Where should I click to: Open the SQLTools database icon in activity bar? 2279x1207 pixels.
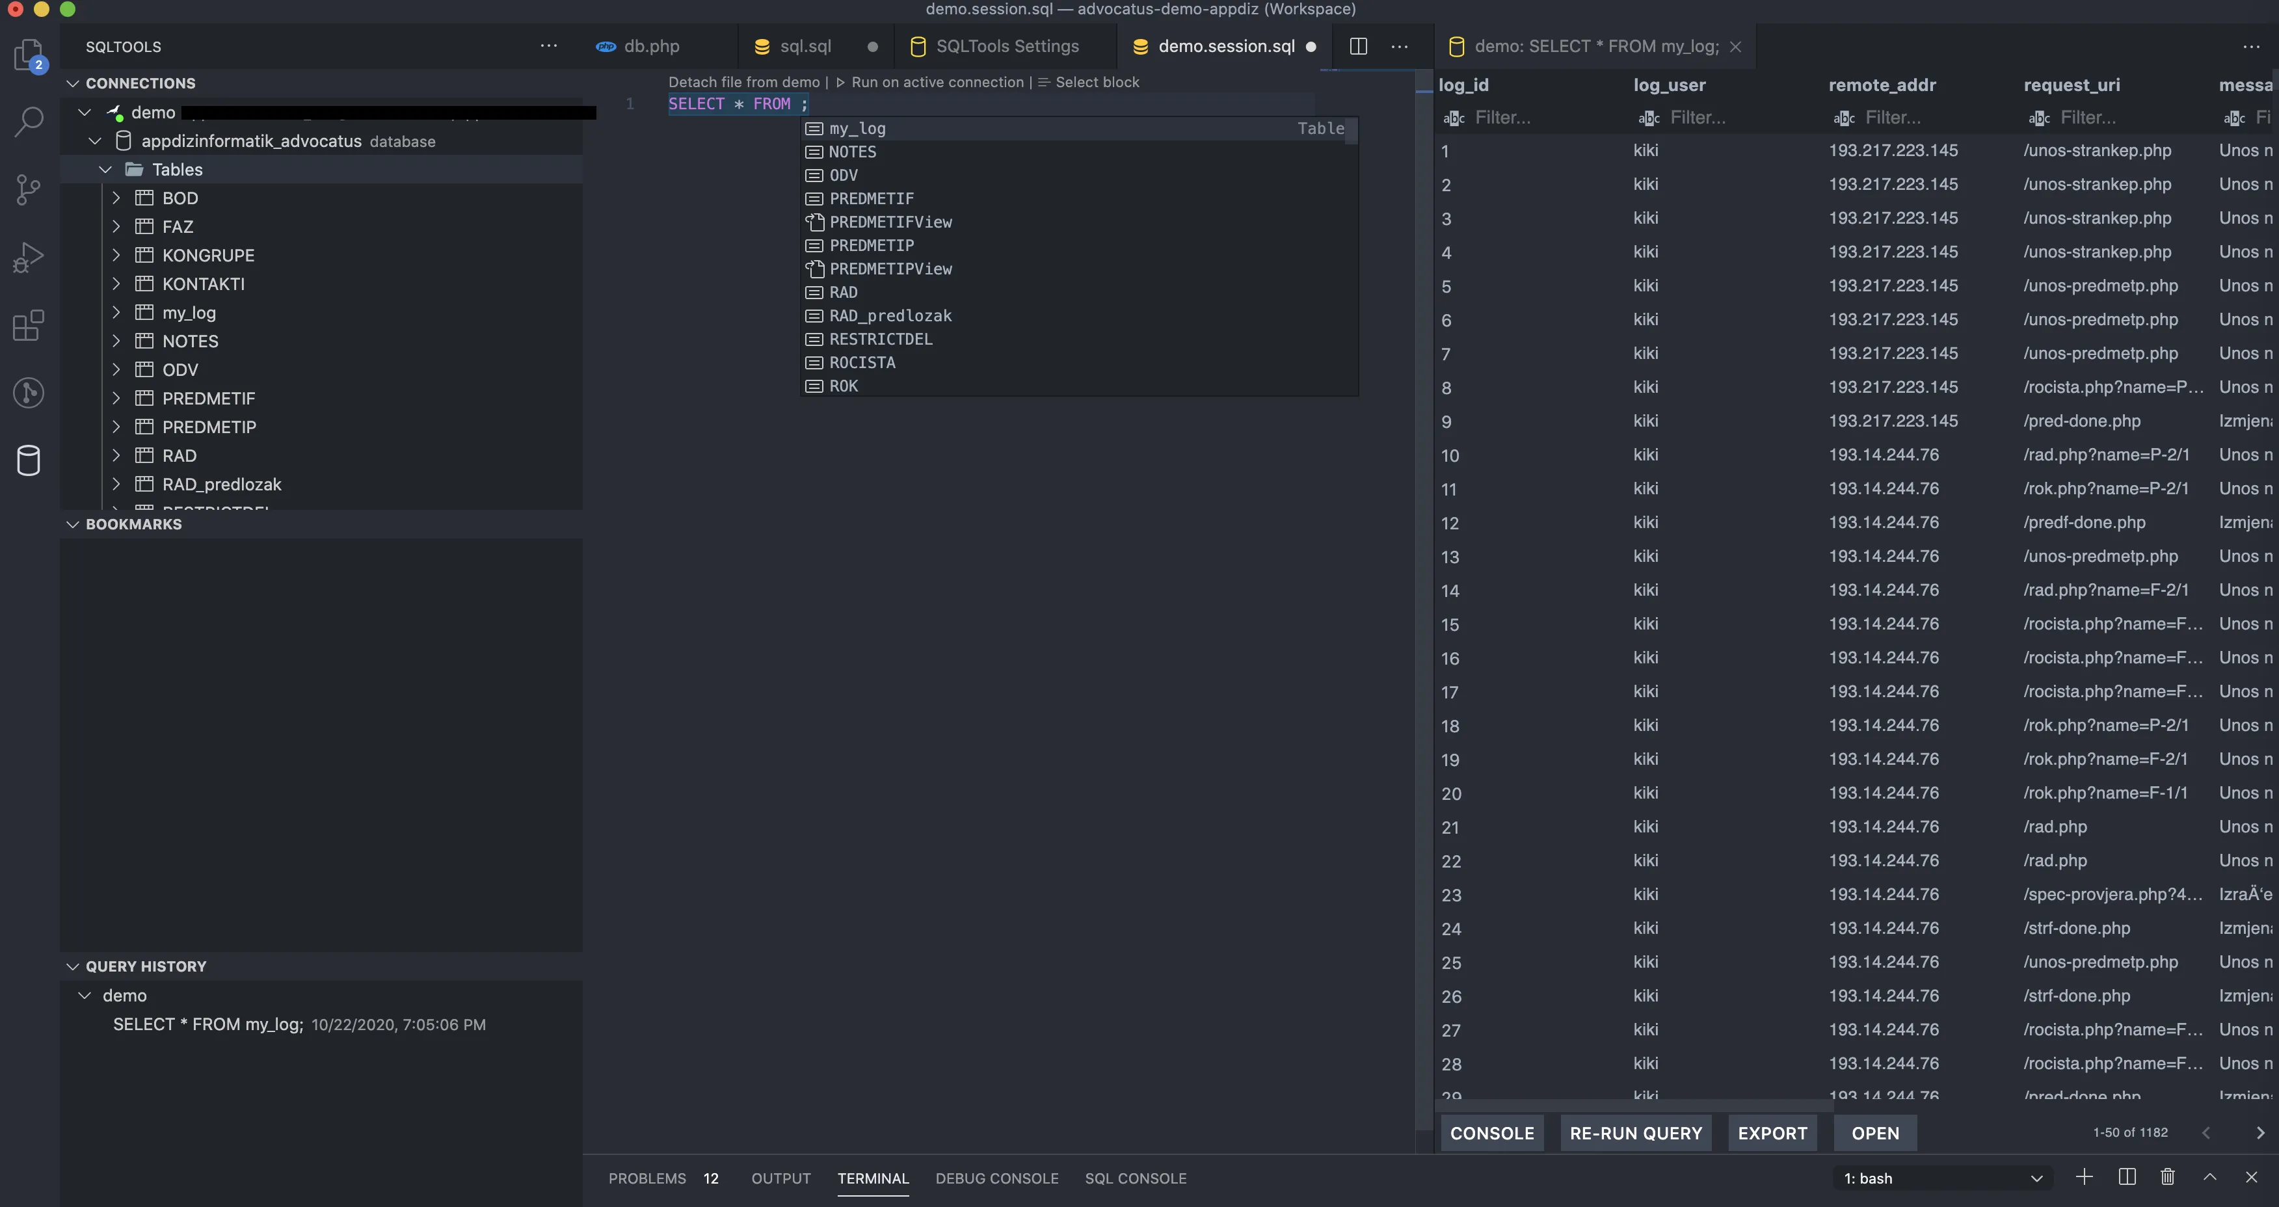(x=29, y=460)
